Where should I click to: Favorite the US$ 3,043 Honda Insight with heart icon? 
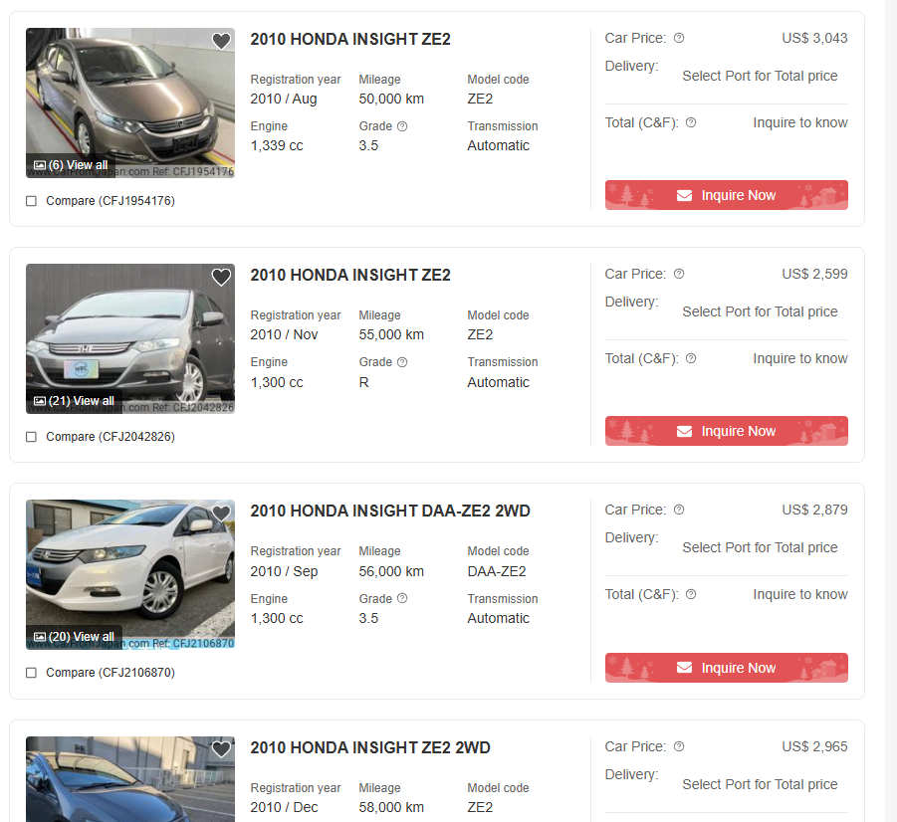coord(221,41)
